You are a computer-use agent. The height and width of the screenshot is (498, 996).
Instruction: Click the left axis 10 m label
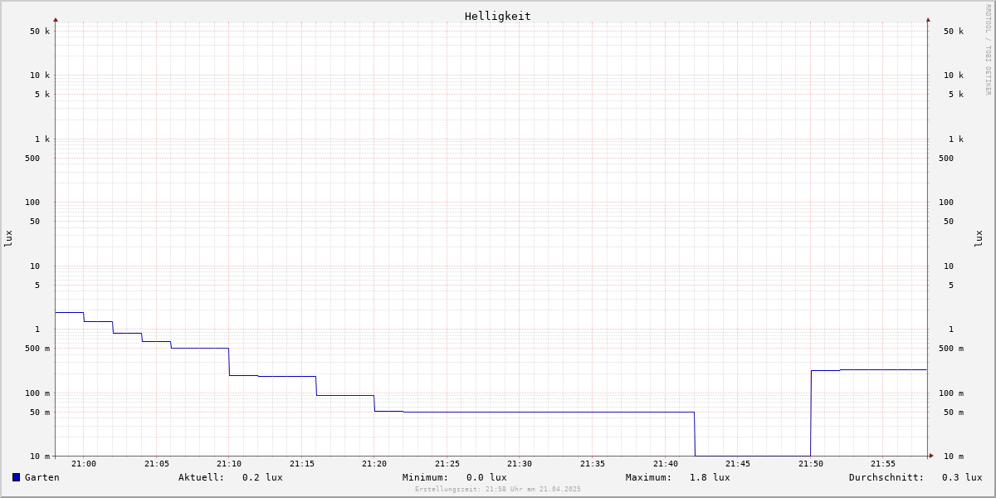tap(40, 456)
